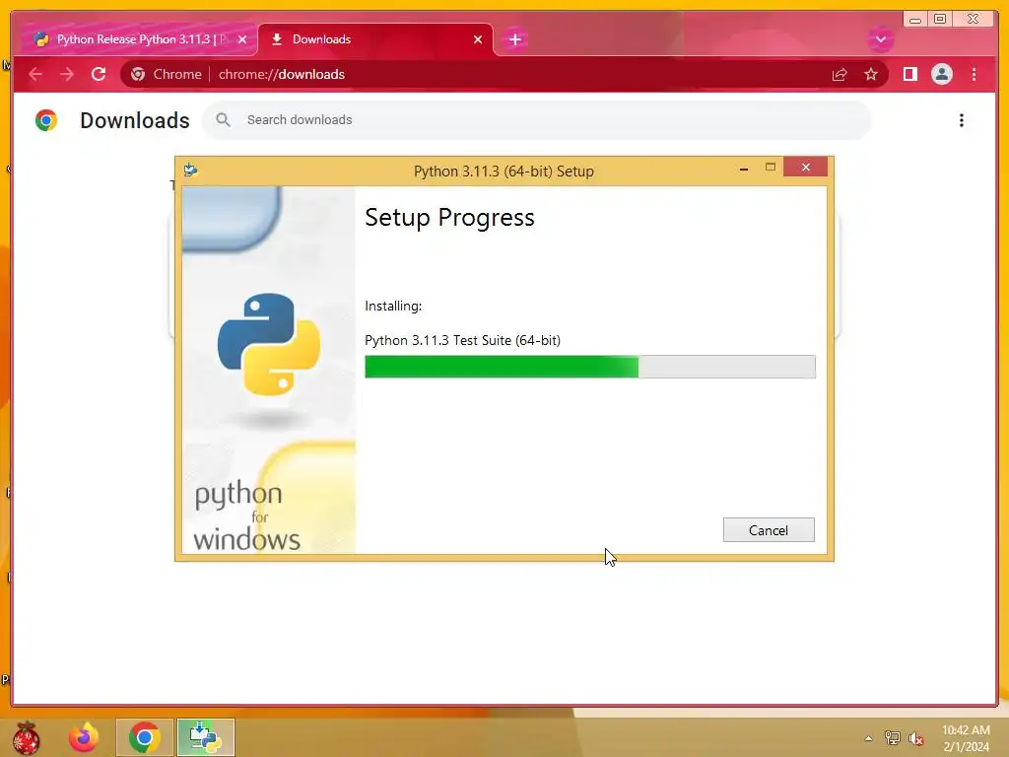Screen dimensions: 1009x757
Task: Bookmark this page with the star icon
Action: coord(871,74)
